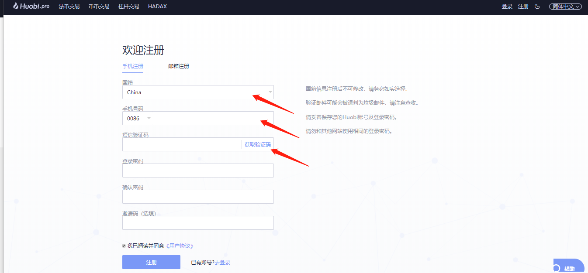
Task: Click into the 邀请码（选填） field
Action: [x=198, y=223]
